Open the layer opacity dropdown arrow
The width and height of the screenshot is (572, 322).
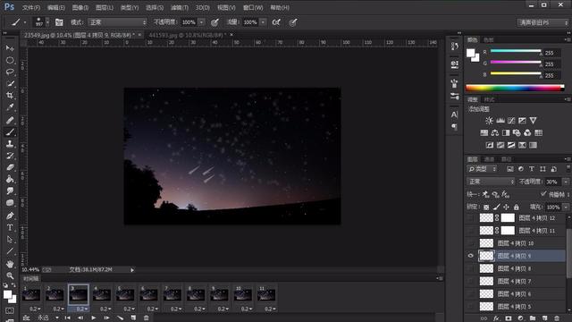click(566, 182)
